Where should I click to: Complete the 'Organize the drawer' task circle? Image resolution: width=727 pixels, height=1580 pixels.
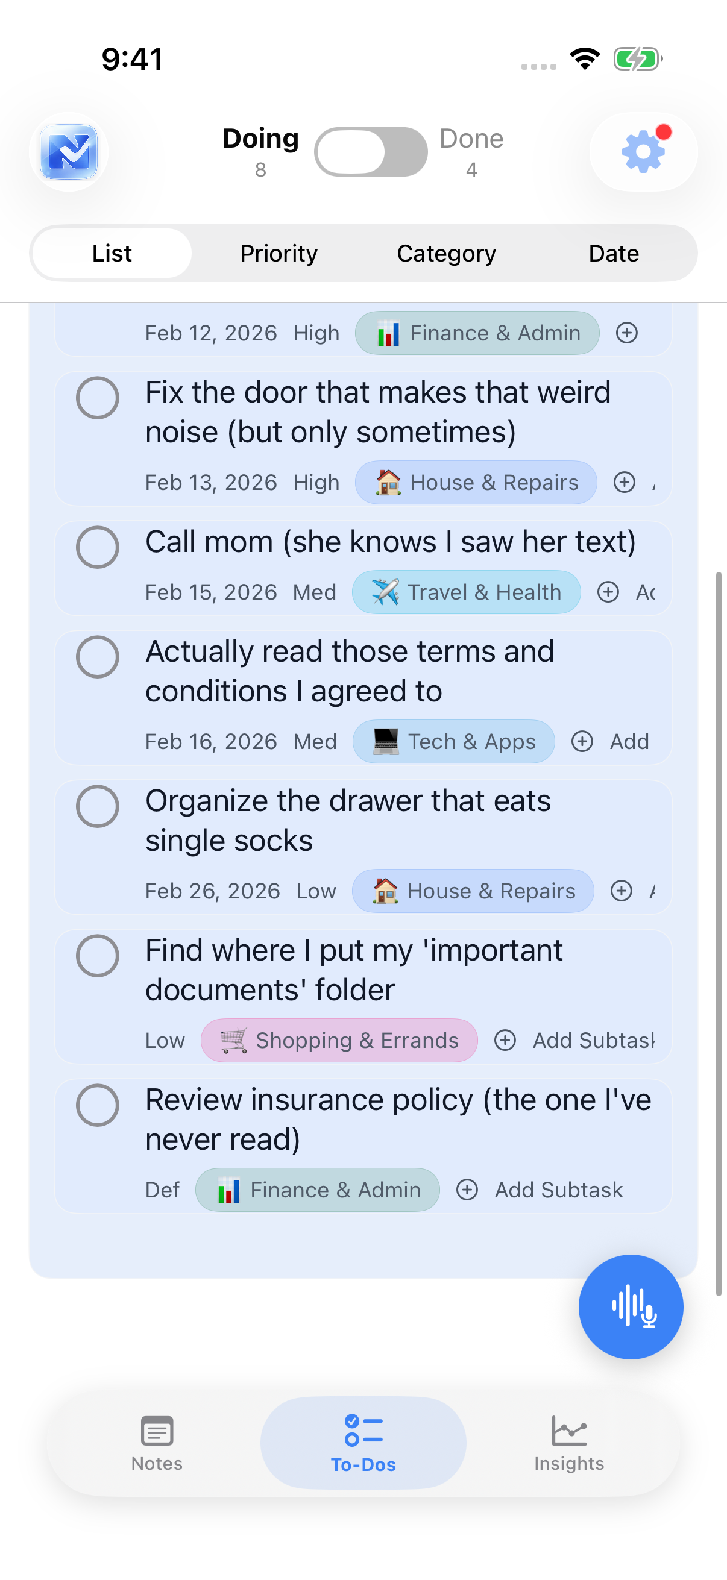click(97, 807)
